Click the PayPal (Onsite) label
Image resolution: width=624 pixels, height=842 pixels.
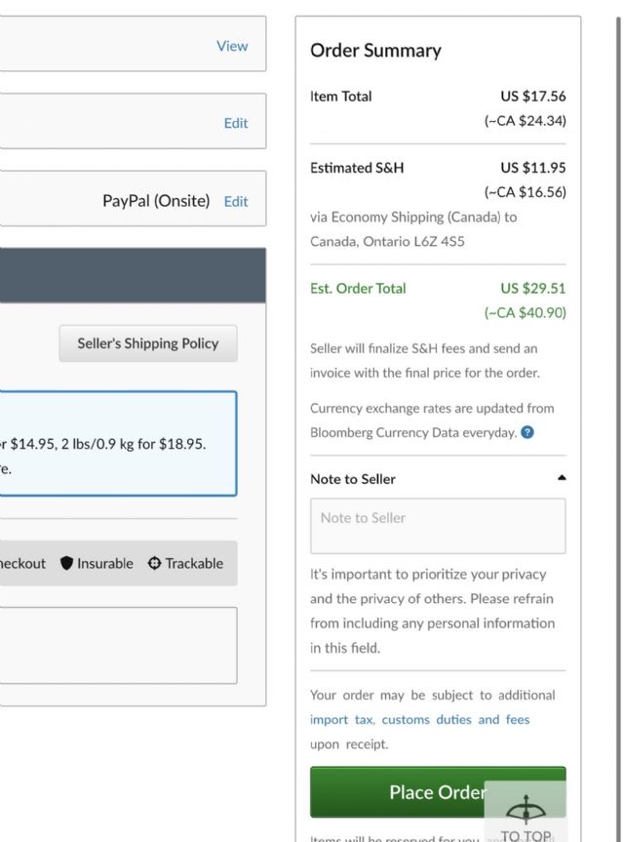click(156, 201)
